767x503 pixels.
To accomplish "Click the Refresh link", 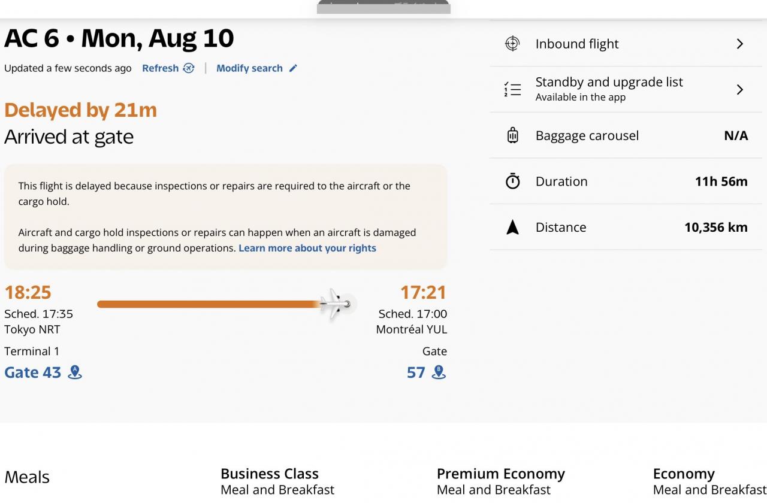I will point(160,68).
